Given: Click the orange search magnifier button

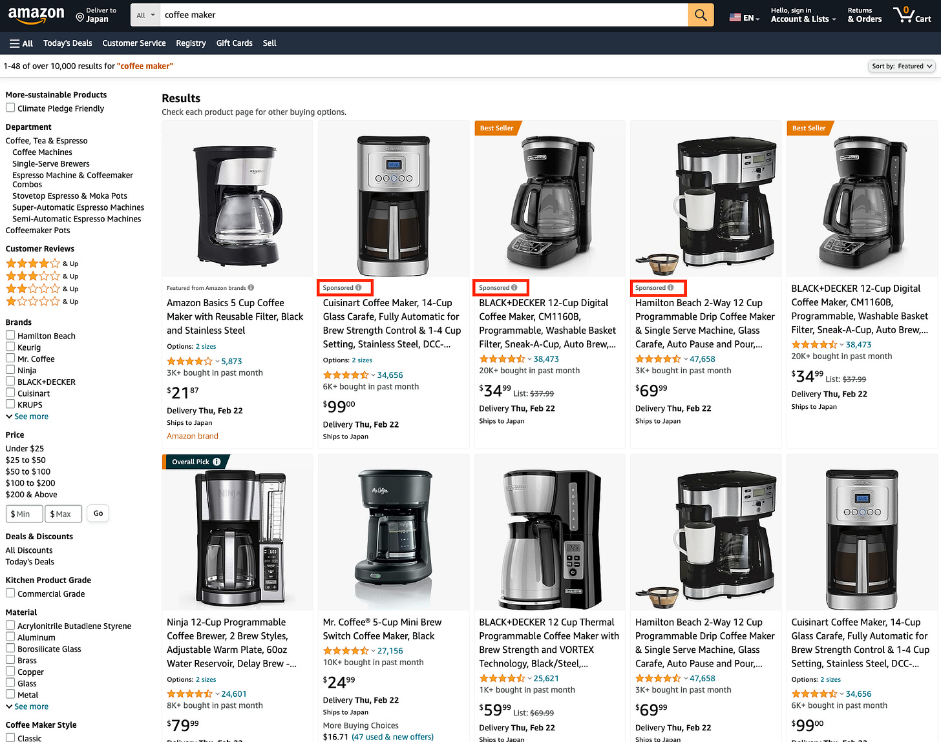Looking at the screenshot, I should point(701,15).
